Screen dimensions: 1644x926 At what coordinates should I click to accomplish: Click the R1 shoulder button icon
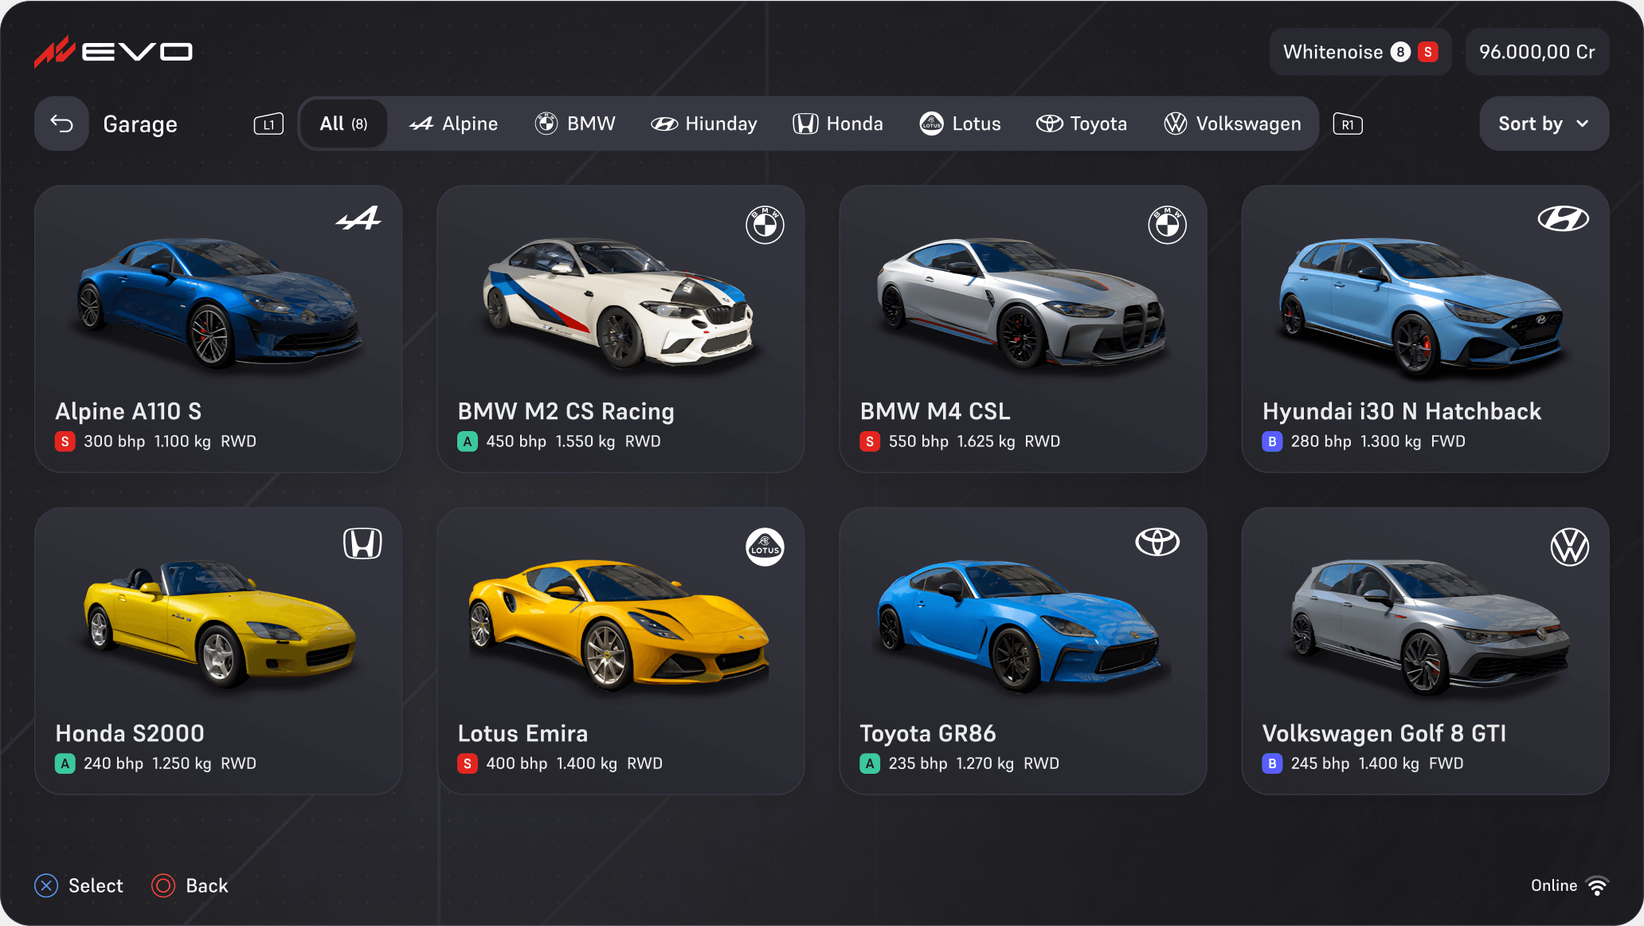1348,124
